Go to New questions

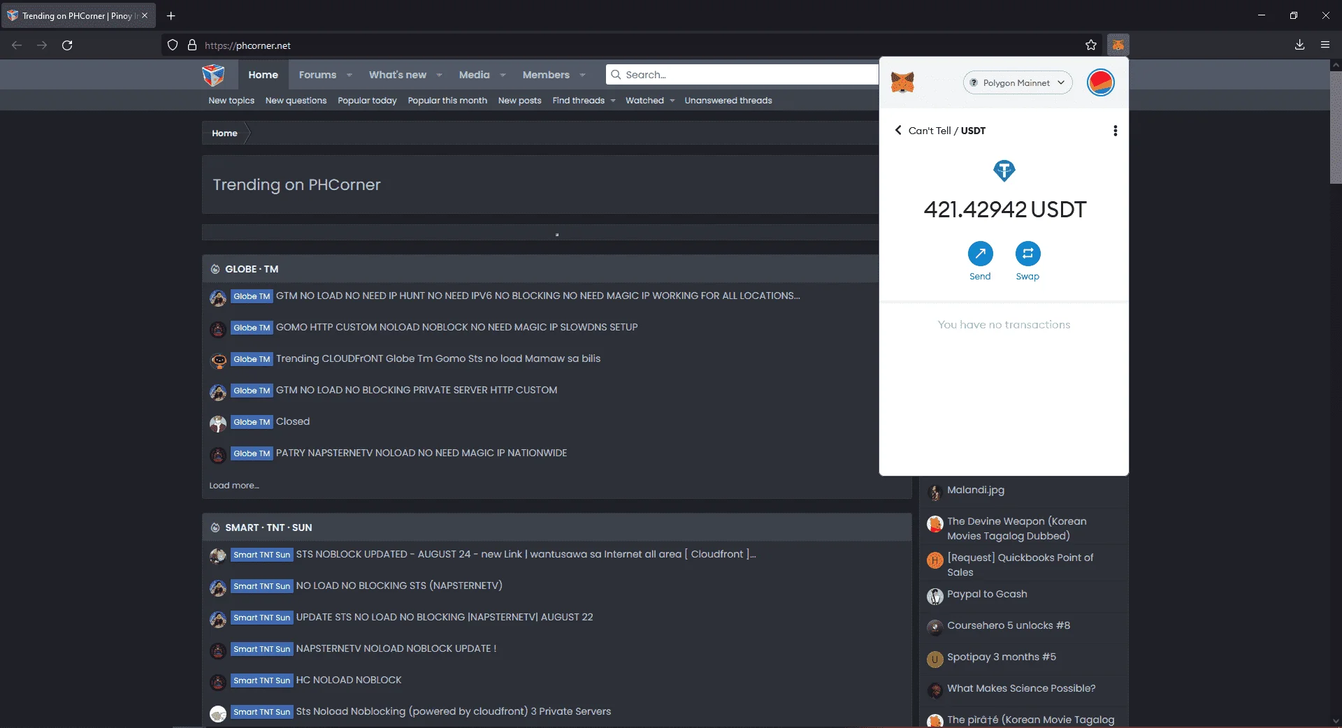coord(296,101)
